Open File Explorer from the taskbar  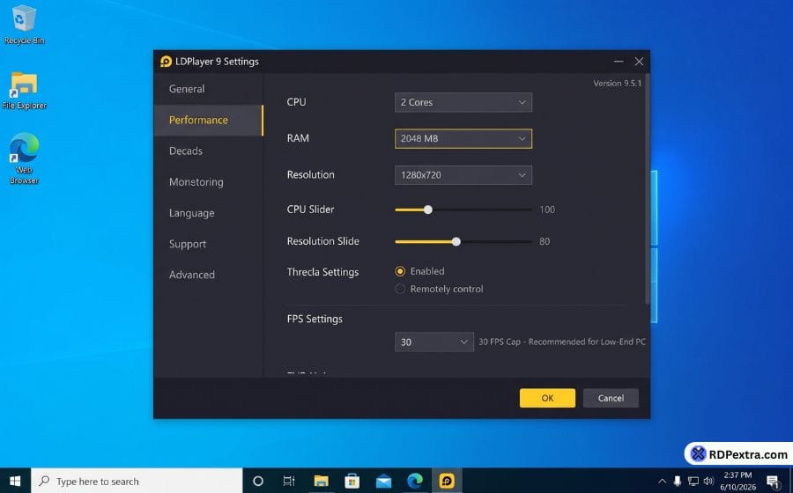pos(321,481)
